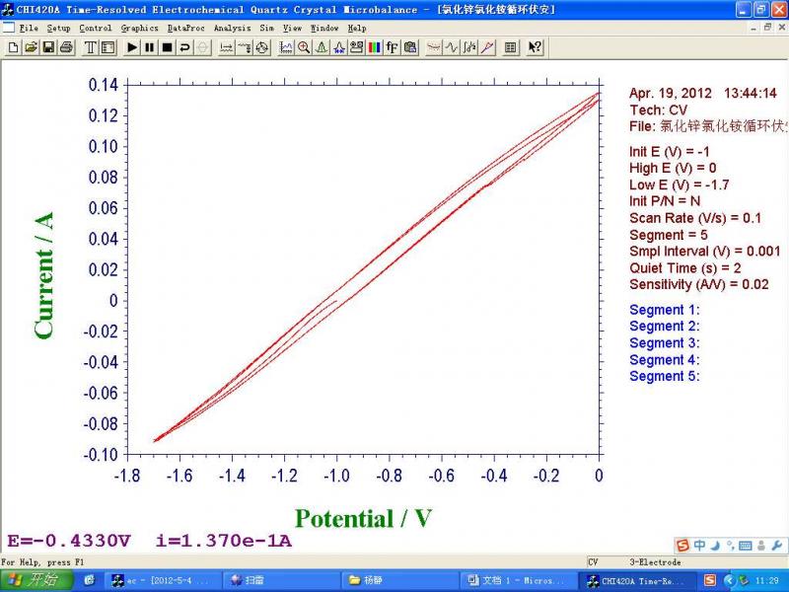789x592 pixels.
Task: Activate context help arrow-question icon
Action: point(535,47)
